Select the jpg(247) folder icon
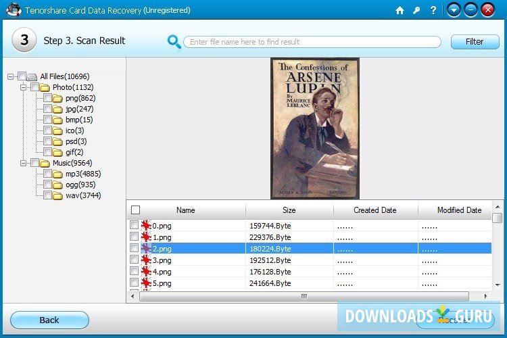Image resolution: width=507 pixels, height=338 pixels. click(57, 110)
